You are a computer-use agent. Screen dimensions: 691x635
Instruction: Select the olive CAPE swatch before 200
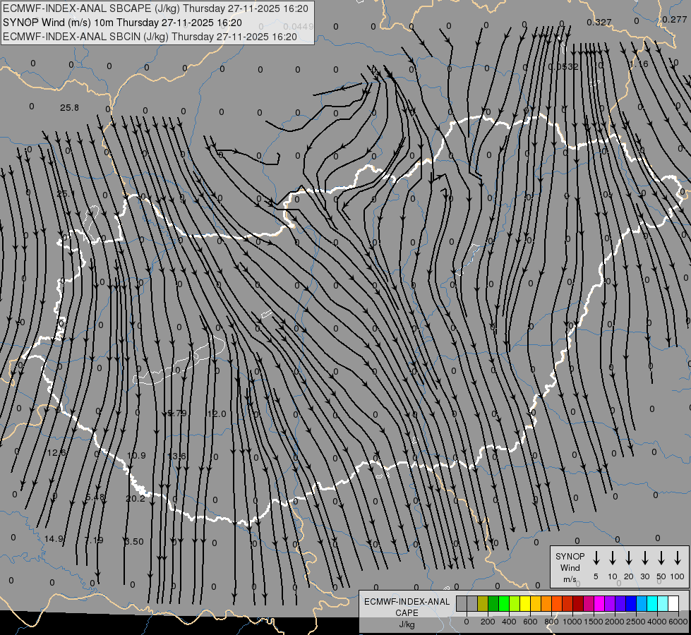coord(483,603)
